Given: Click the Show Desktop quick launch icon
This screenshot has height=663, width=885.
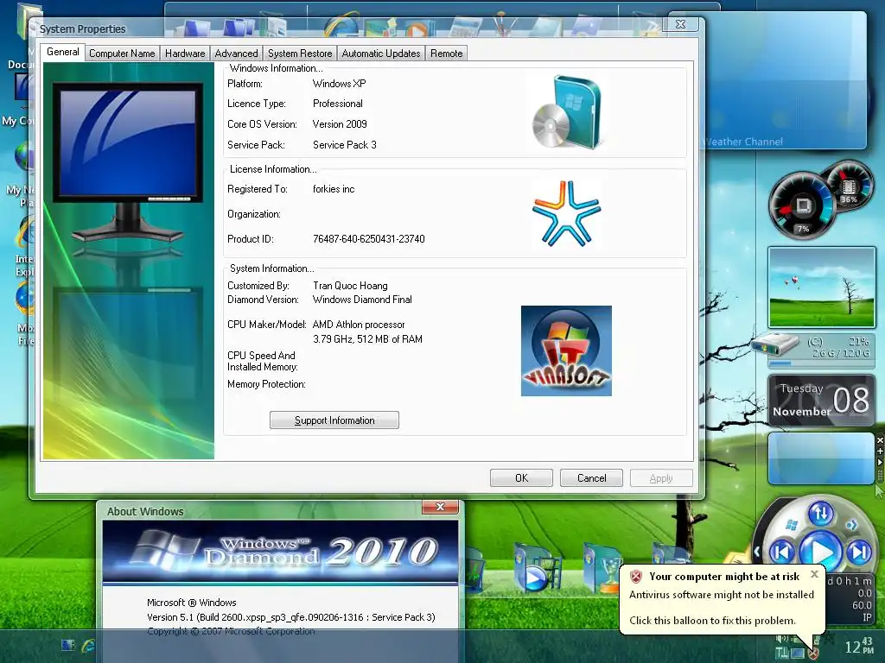Looking at the screenshot, I should coord(67,645).
